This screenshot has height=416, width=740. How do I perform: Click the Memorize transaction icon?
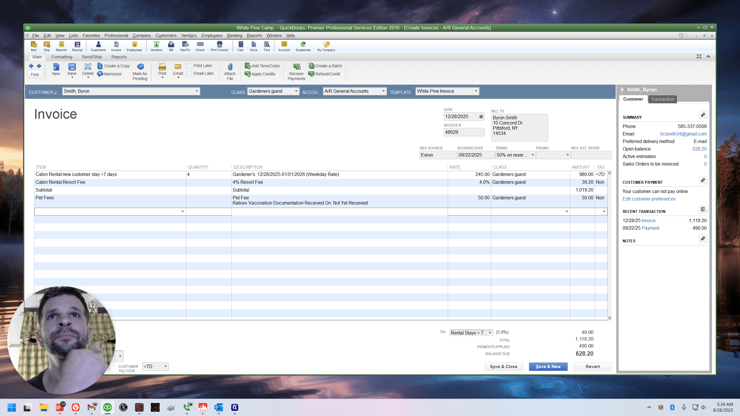pyautogui.click(x=110, y=74)
